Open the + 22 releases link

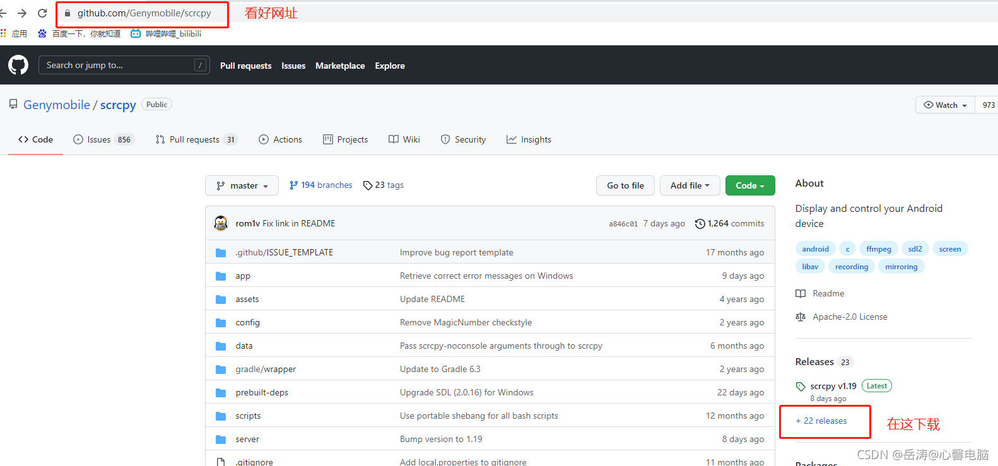821,421
